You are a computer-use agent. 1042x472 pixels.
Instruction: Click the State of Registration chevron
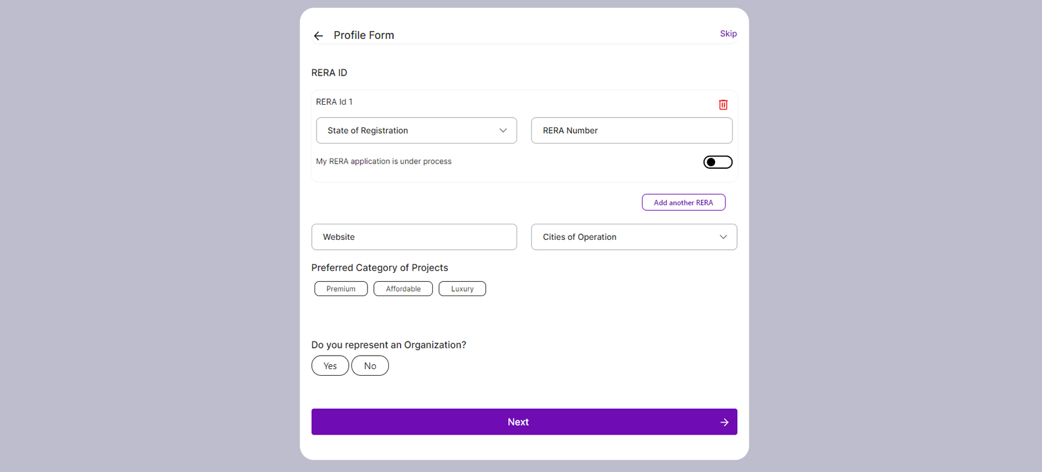[503, 131]
